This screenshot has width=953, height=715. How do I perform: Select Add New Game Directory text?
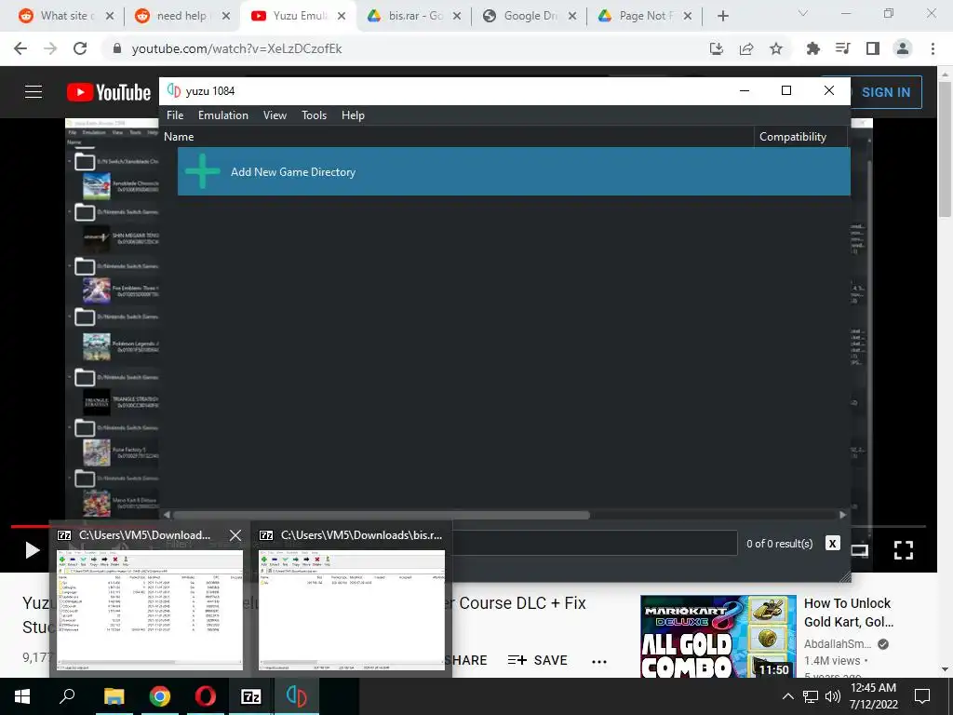tap(293, 172)
